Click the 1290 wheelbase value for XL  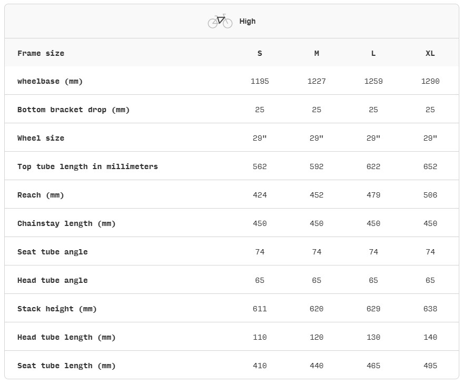(x=430, y=81)
